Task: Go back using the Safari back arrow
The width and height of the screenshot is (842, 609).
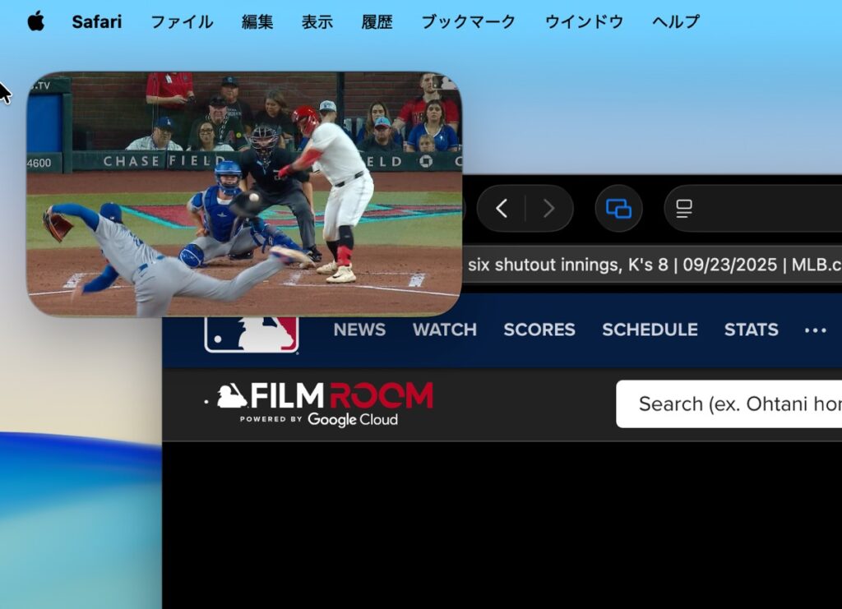Action: click(x=501, y=209)
